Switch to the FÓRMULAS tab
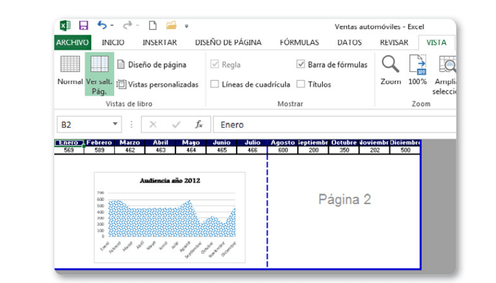The height and width of the screenshot is (283, 496). [299, 43]
